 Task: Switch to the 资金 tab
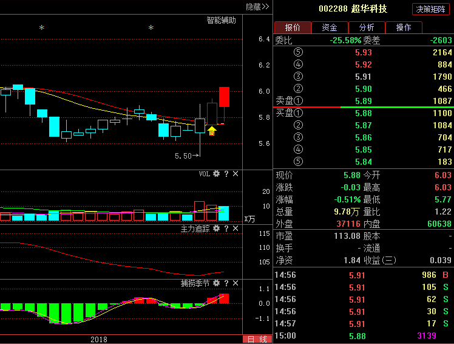click(x=330, y=27)
